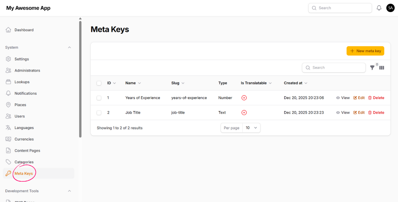Image resolution: width=398 pixels, height=202 pixels.
Task: Click the Languages translate icon
Action: tap(8, 128)
